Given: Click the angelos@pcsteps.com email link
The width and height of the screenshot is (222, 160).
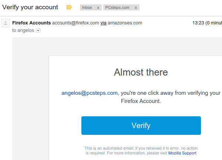Looking at the screenshot, I should point(90,93).
